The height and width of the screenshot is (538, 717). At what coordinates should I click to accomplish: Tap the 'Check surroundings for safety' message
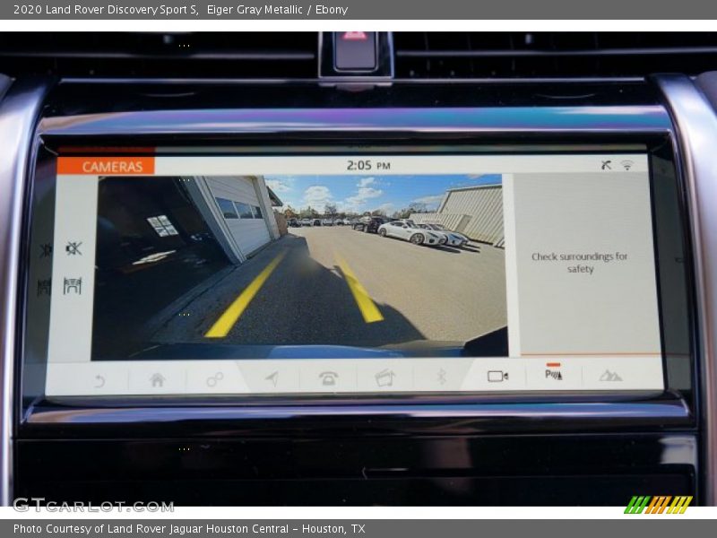[x=579, y=263]
